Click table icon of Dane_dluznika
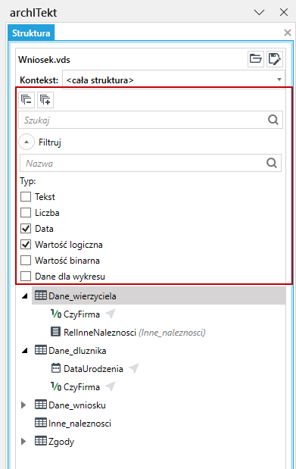296x469 pixels. point(41,350)
